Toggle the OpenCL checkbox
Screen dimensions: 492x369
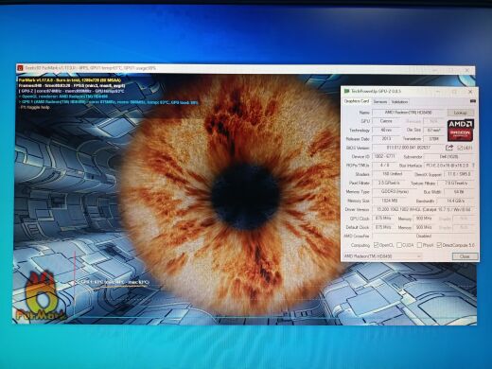[376, 245]
